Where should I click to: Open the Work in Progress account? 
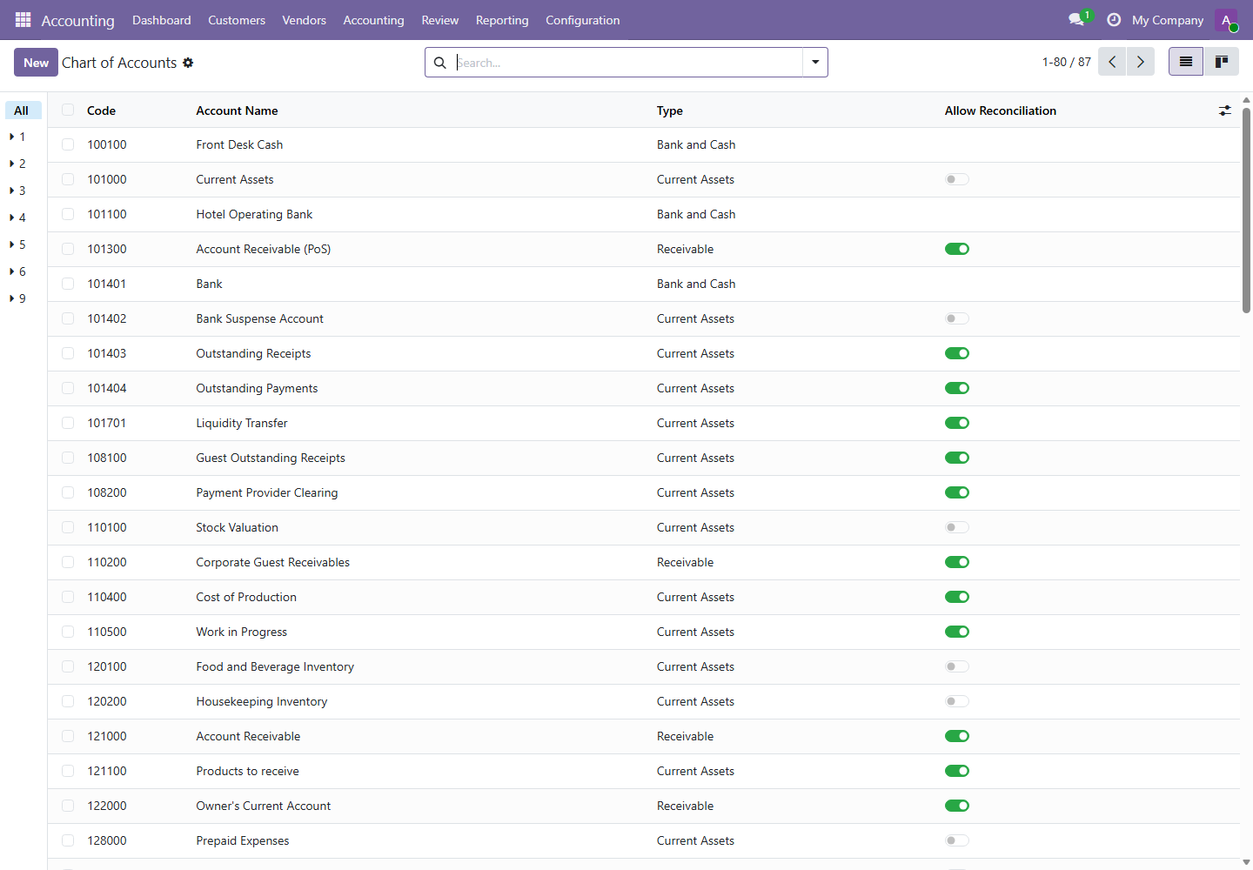coord(644,632)
